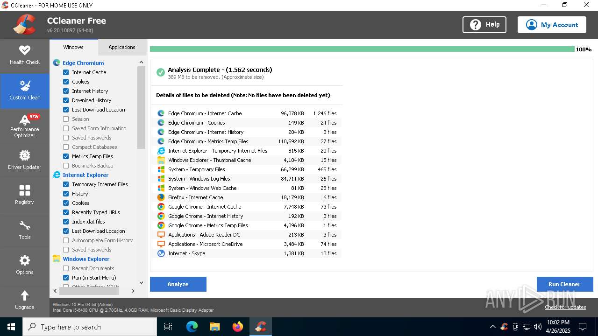This screenshot has width=598, height=336.
Task: Click the monitor icon beside Applications - Adobe Reader DC
Action: (x=161, y=235)
